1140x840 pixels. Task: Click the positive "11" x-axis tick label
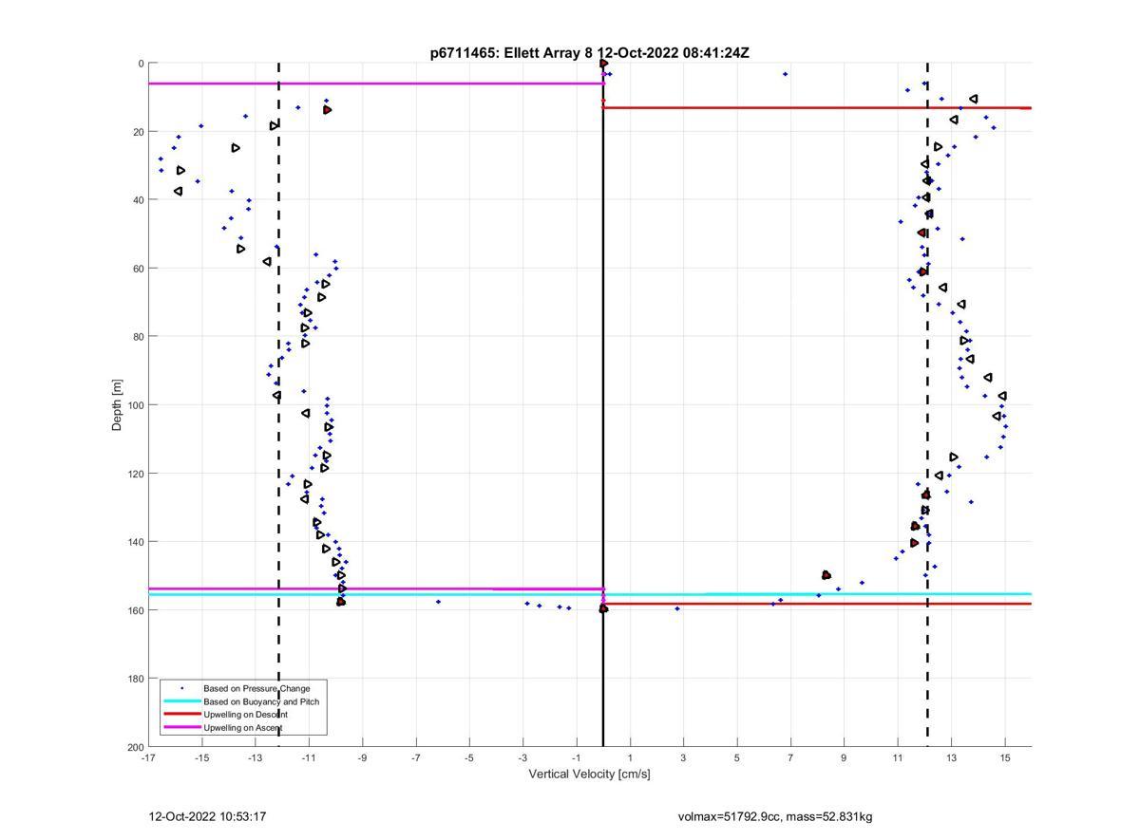point(898,757)
